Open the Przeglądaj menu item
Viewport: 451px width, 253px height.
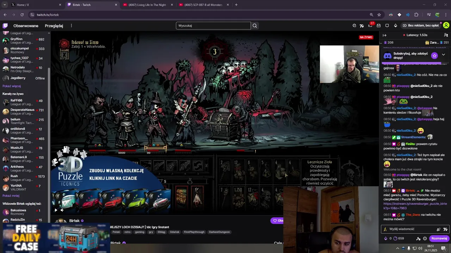point(54,26)
